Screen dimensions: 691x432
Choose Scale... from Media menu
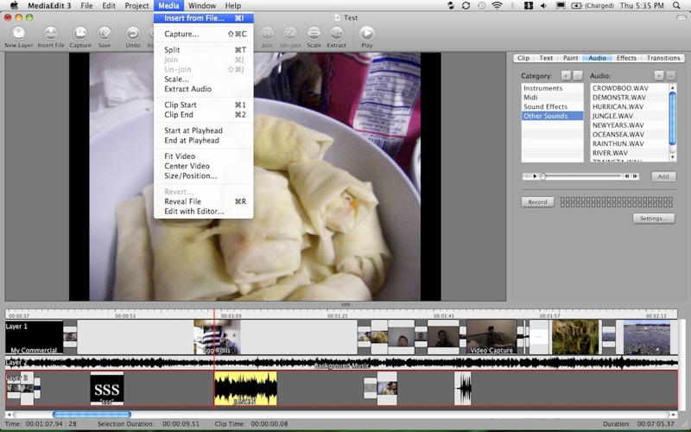204,79
